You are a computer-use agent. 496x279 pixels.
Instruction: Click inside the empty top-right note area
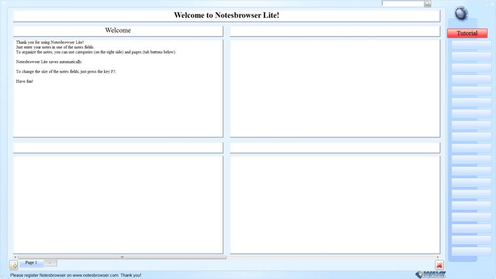335,88
